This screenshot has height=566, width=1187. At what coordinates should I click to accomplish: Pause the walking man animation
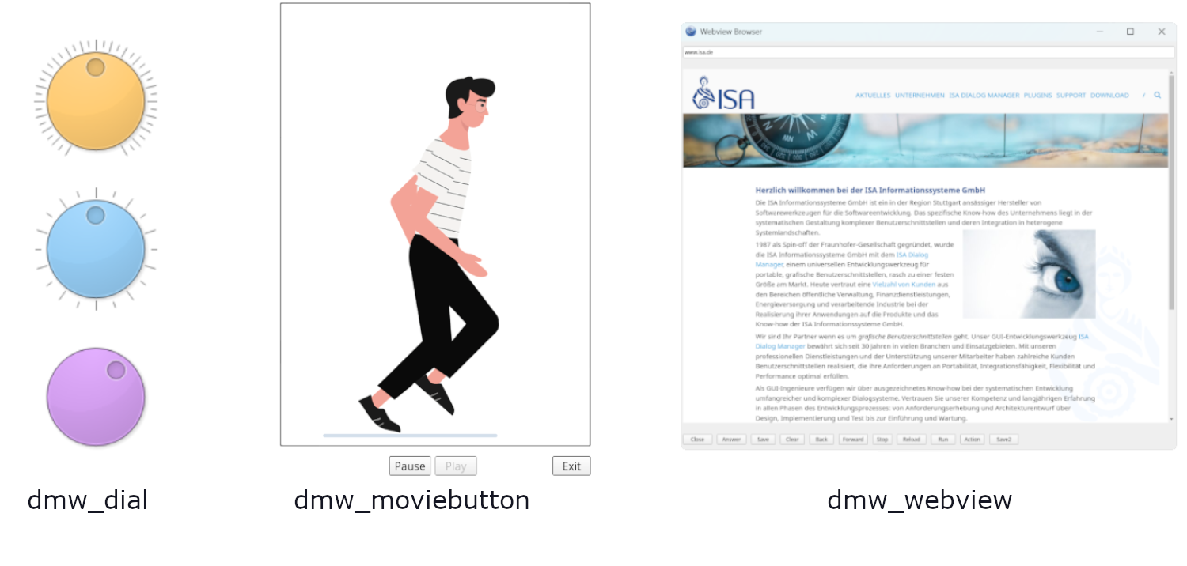410,466
